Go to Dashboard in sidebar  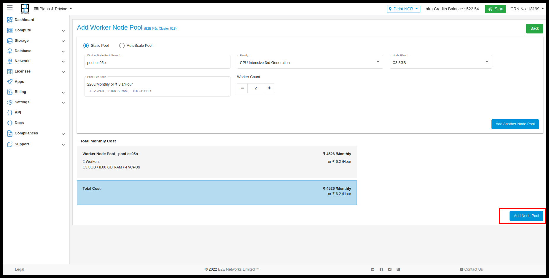[24, 20]
